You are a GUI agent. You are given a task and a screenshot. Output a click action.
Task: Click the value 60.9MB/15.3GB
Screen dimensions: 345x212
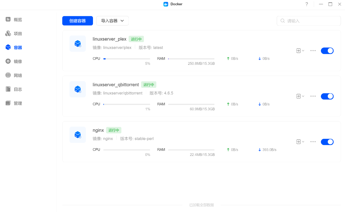click(202, 109)
